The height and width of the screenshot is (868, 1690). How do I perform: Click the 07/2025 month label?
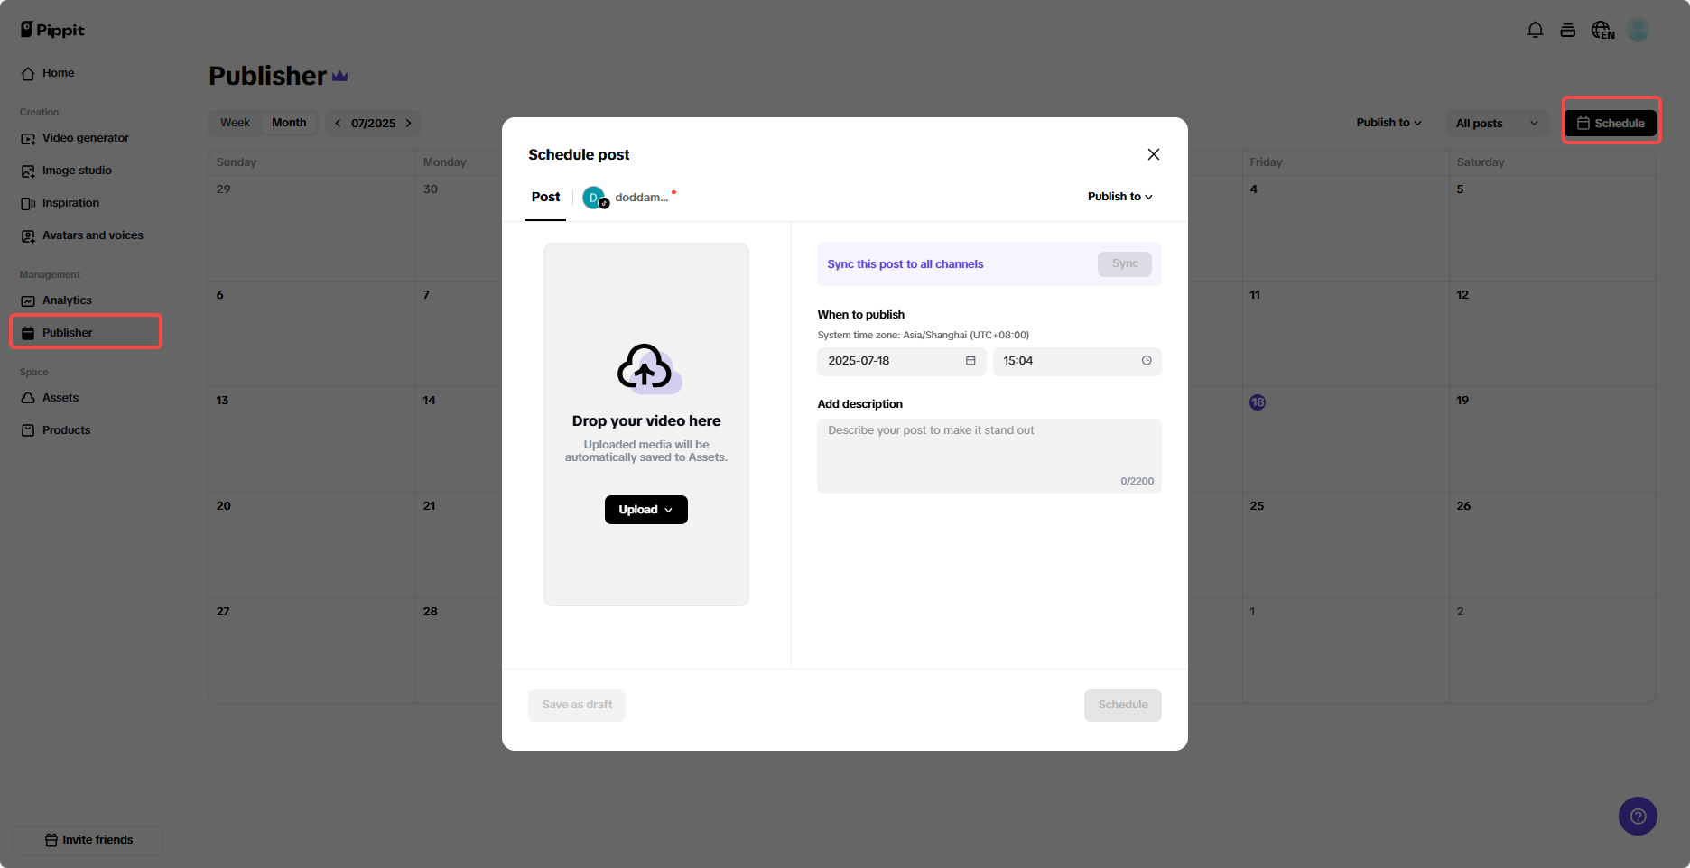click(x=373, y=123)
